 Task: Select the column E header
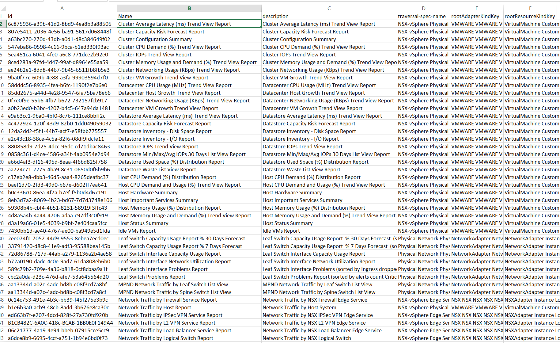point(477,9)
